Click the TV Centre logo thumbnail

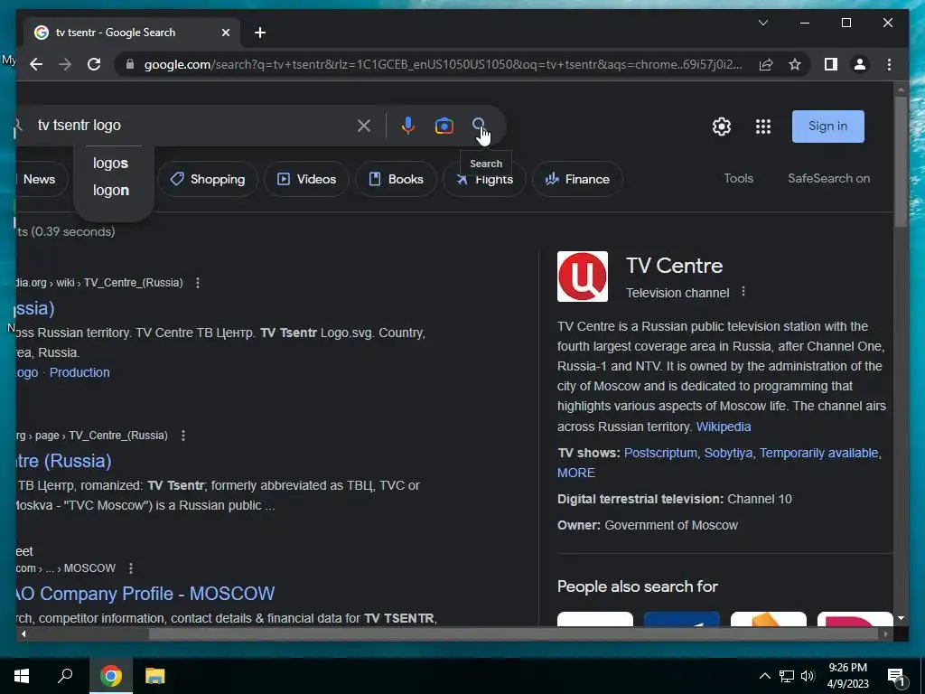(x=583, y=277)
